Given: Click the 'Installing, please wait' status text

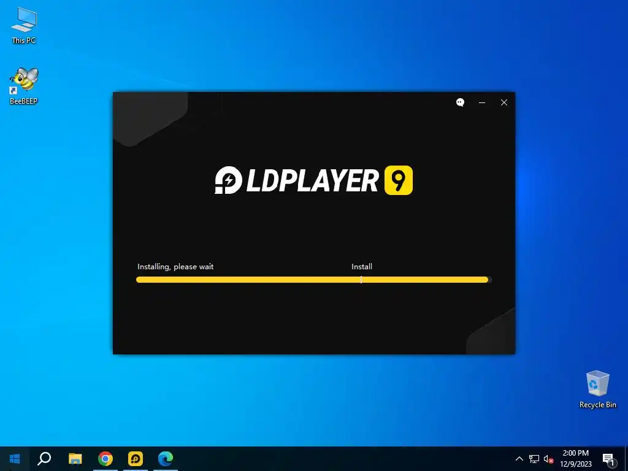Looking at the screenshot, I should (175, 266).
